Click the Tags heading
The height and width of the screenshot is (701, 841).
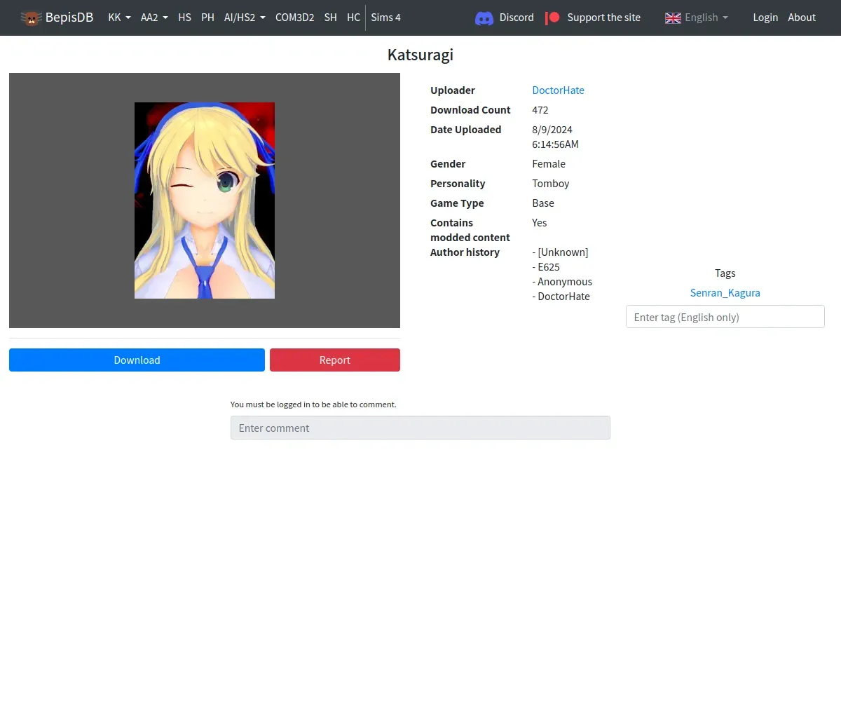pyautogui.click(x=725, y=273)
